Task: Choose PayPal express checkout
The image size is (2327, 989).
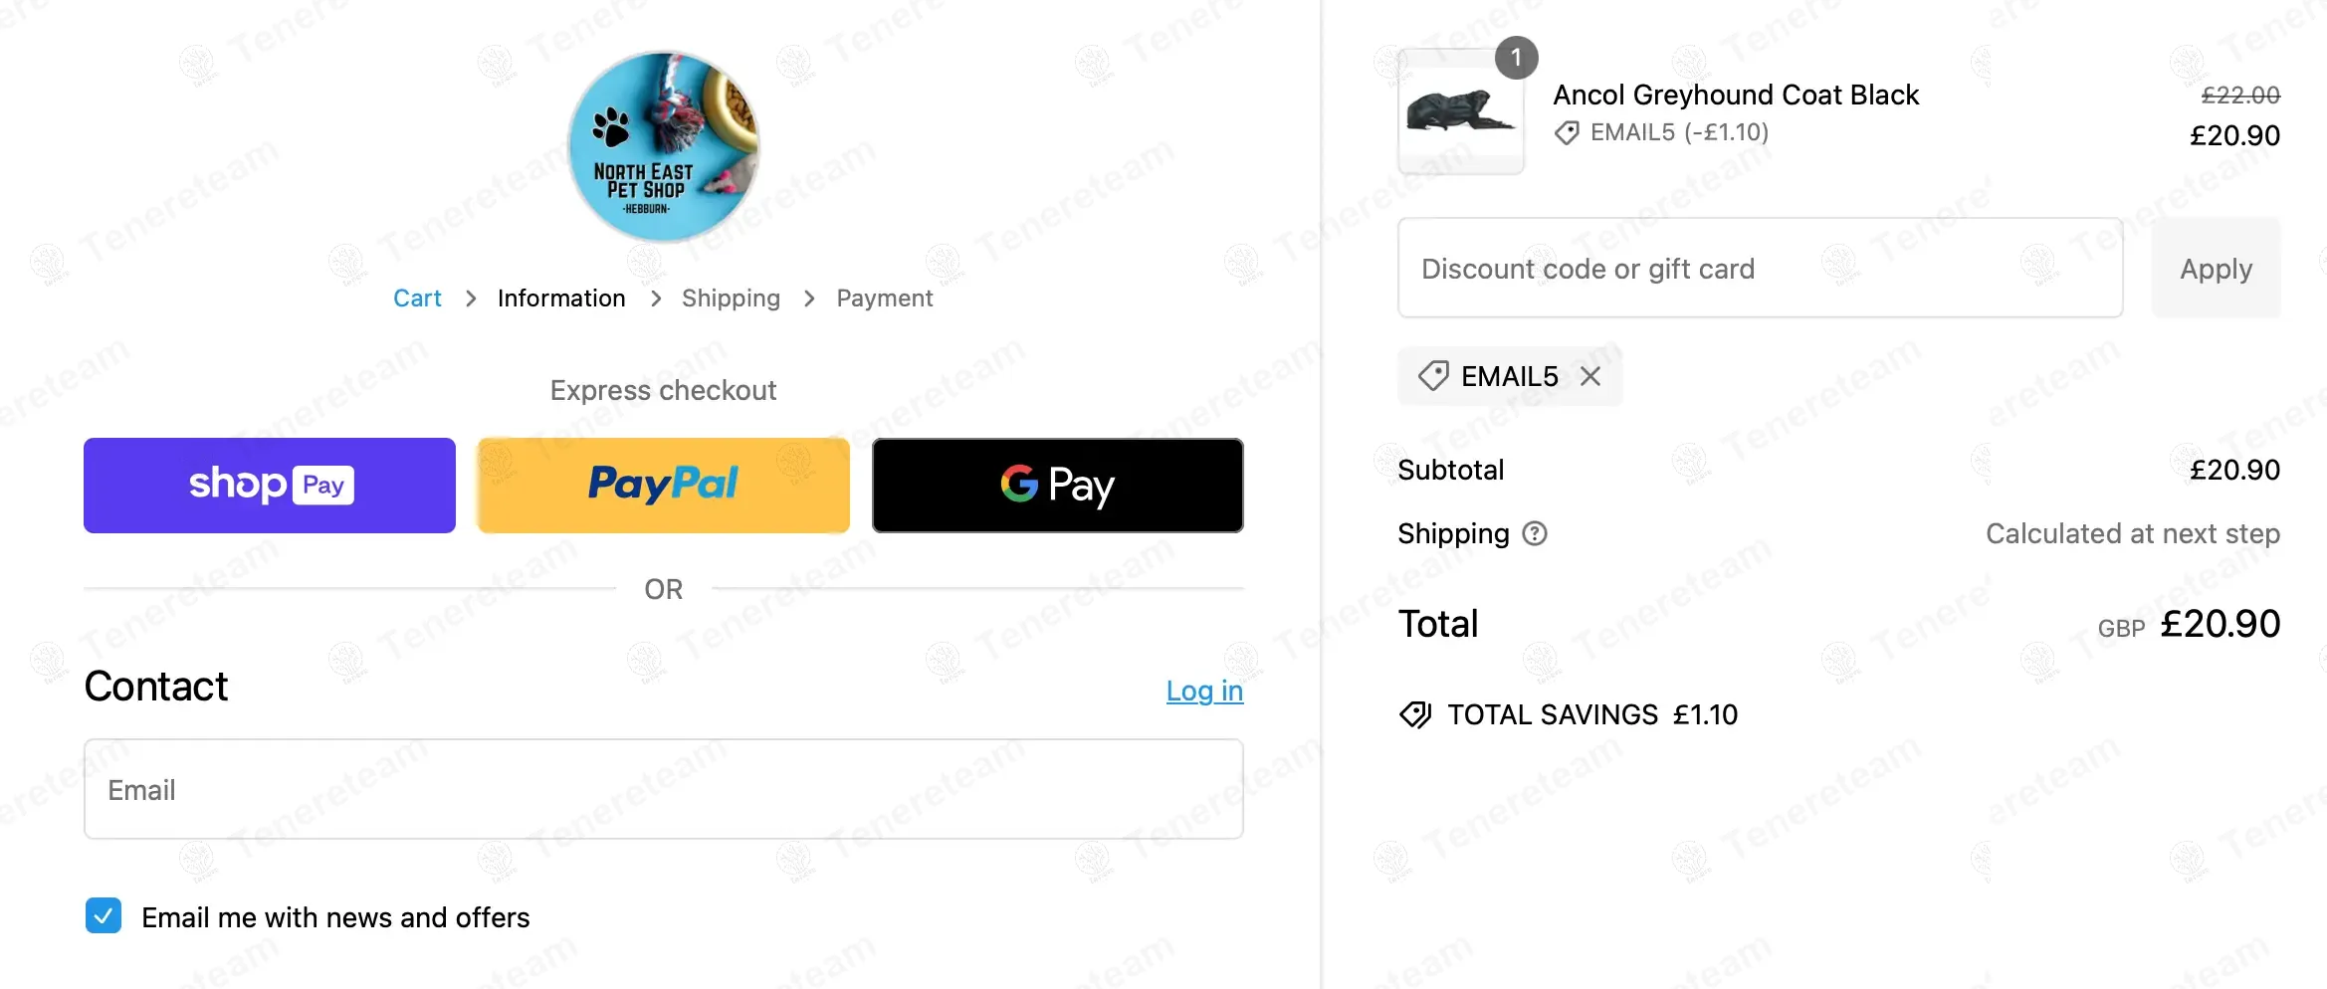Action: coord(663,486)
